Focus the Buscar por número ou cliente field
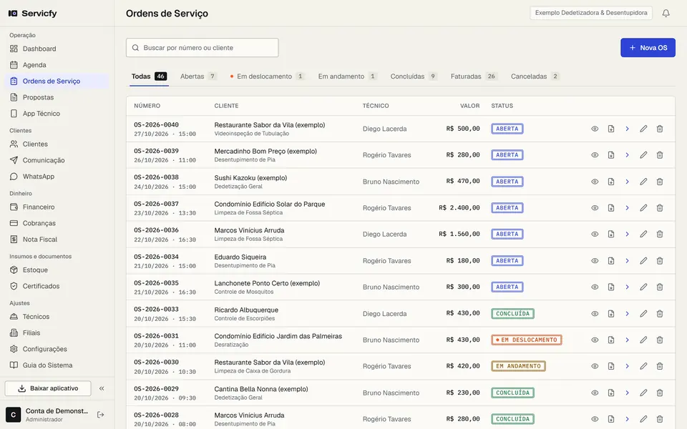This screenshot has width=687, height=429. pos(202,48)
